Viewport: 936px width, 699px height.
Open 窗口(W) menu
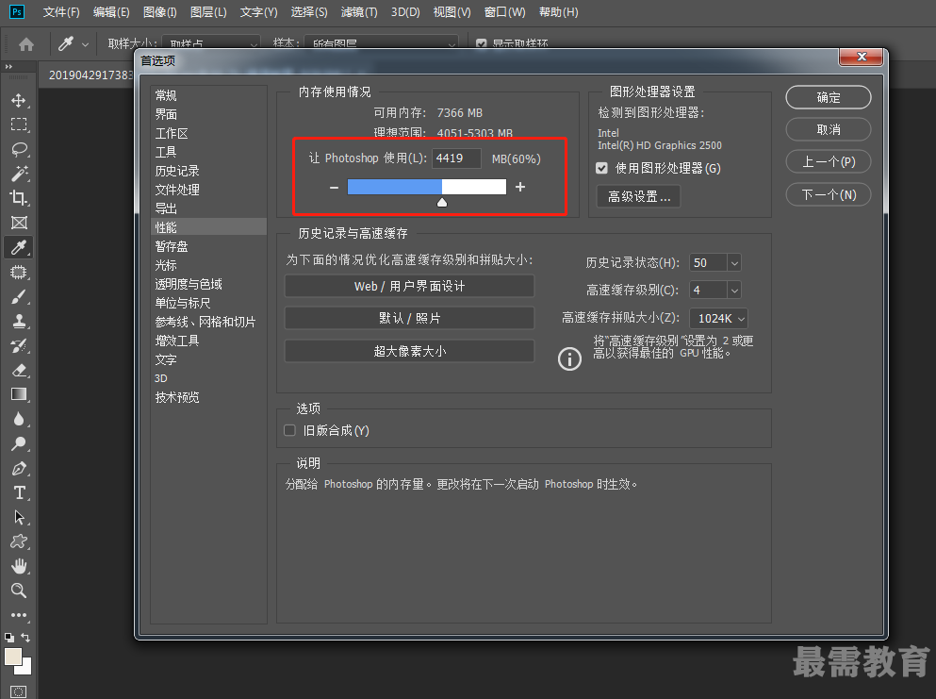[505, 12]
